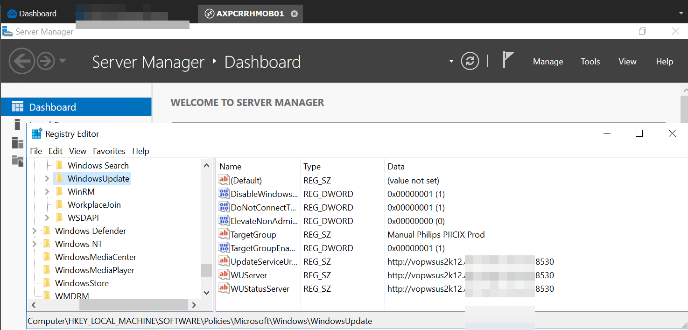Screen dimensions: 688x330
Task: Click the Dashboard grid icon in sidebar
Action: (x=18, y=107)
